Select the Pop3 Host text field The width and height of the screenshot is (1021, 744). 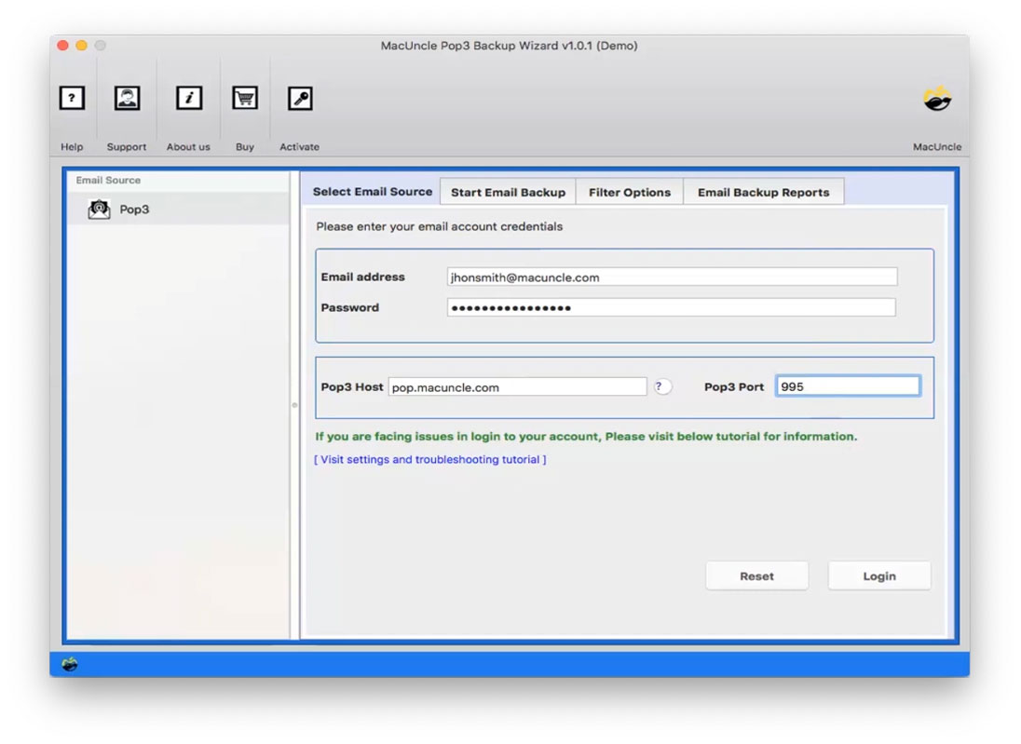pos(517,386)
